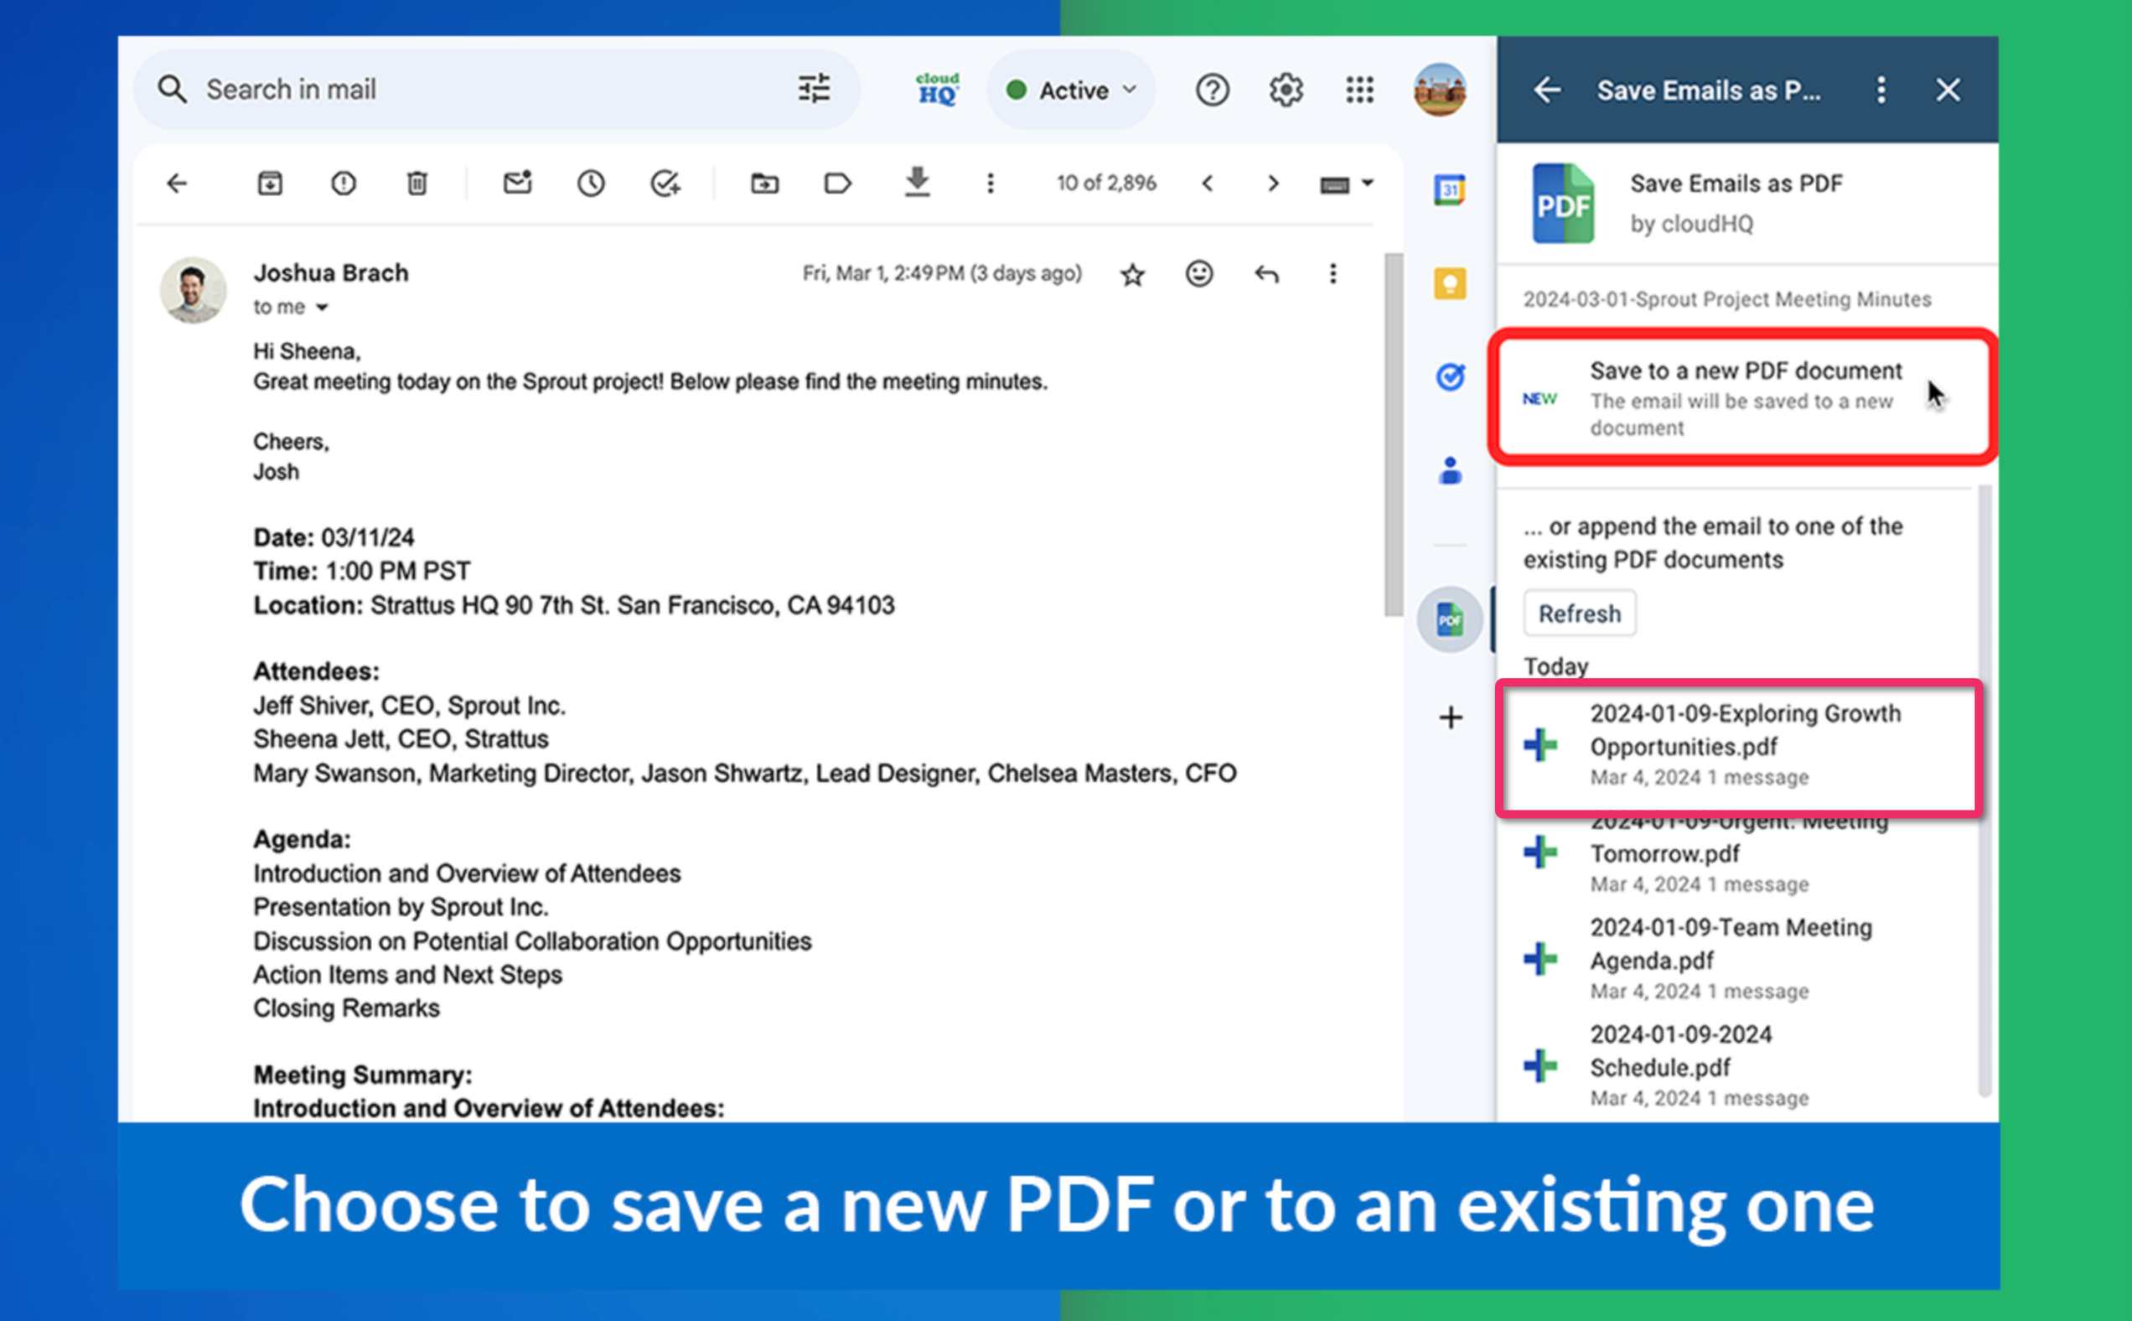
Task: Click '2024-03-01-Sprout Project Meeting Minutes' text
Action: tap(1726, 300)
